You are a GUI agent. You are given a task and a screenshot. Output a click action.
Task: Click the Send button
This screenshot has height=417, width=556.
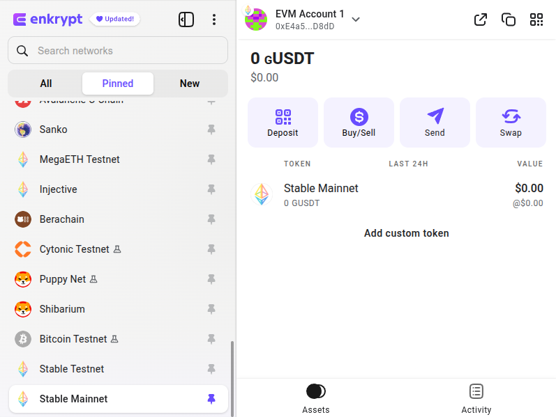click(435, 123)
